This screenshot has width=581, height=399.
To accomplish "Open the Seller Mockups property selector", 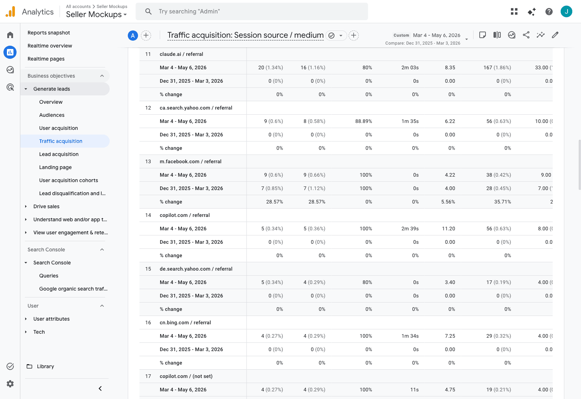I will pos(97,15).
